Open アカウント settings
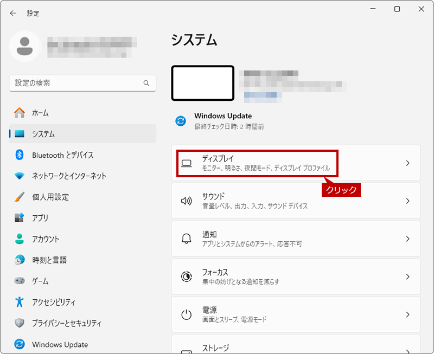This screenshot has height=354, width=434. click(83, 239)
